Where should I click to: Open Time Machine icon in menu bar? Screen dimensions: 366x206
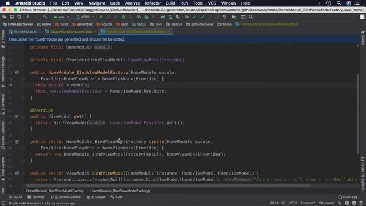click(328, 3)
